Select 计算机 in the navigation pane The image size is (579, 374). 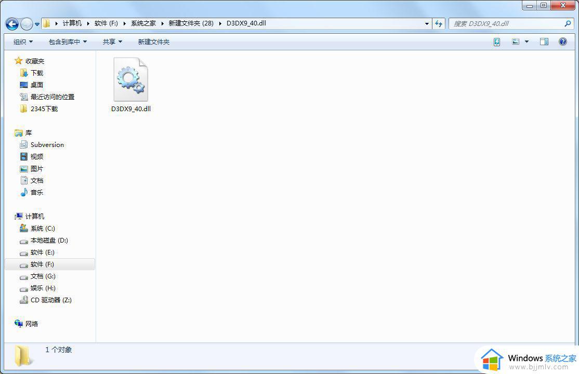pyautogui.click(x=35, y=217)
